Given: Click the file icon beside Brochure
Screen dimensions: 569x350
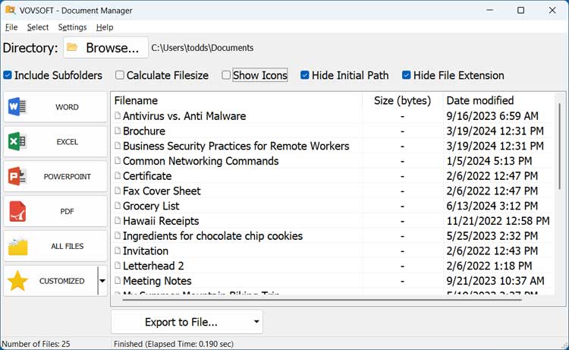Looking at the screenshot, I should point(118,131).
